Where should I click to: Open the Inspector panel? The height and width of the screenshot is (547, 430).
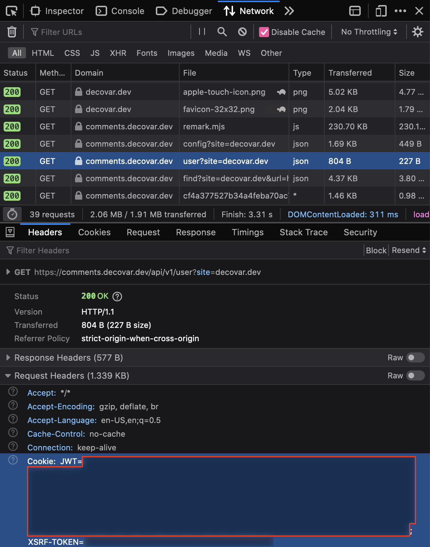(x=57, y=11)
